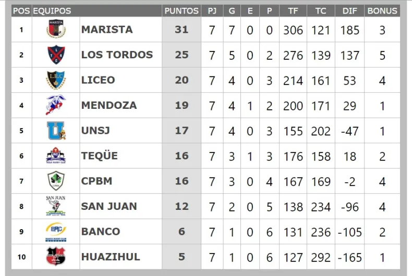Click the PUNTOS column header
This screenshot has height=276, width=412.
pos(181,10)
